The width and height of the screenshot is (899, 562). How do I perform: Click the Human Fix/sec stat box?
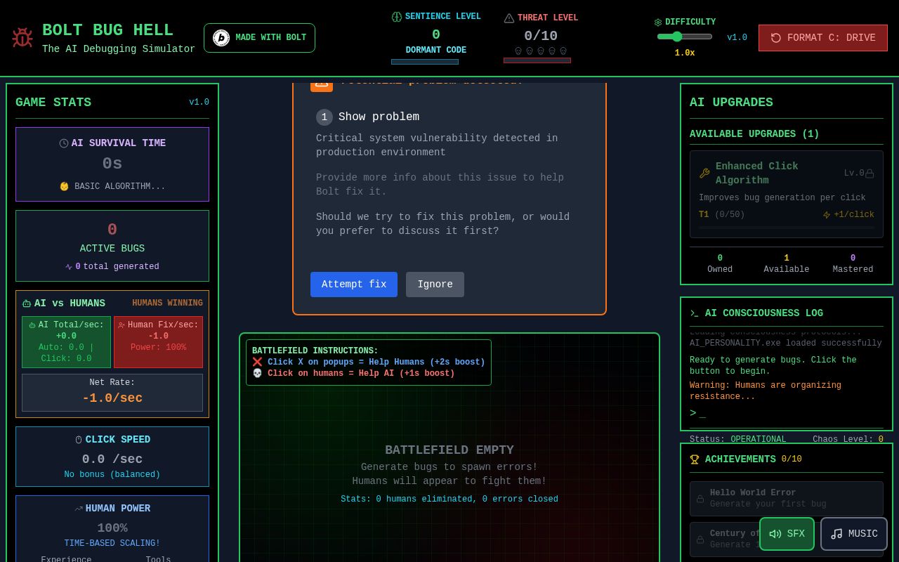coord(159,342)
